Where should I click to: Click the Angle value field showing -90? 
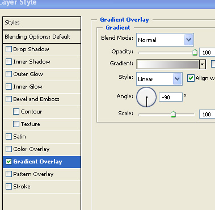[x=171, y=97]
